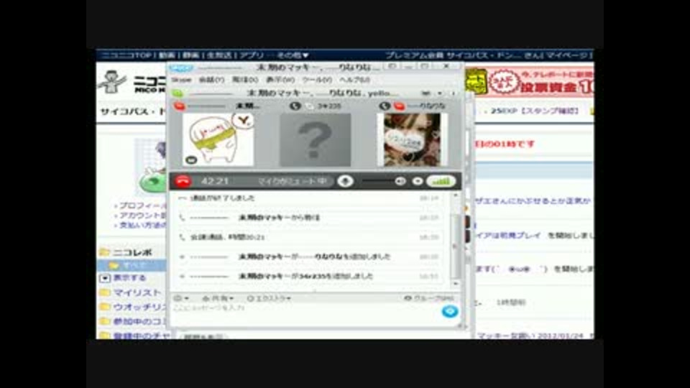Click folder icon next to マイリスト
This screenshot has width=690, height=388.
coord(105,292)
